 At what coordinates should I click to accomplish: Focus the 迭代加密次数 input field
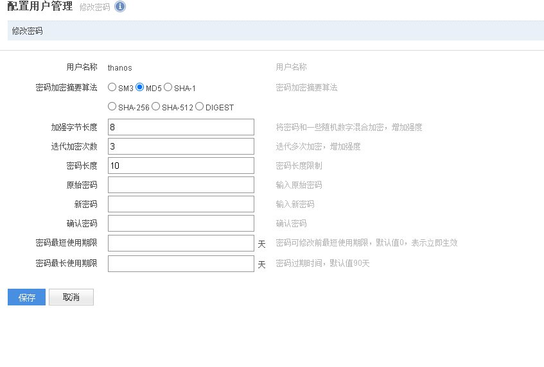coord(181,146)
